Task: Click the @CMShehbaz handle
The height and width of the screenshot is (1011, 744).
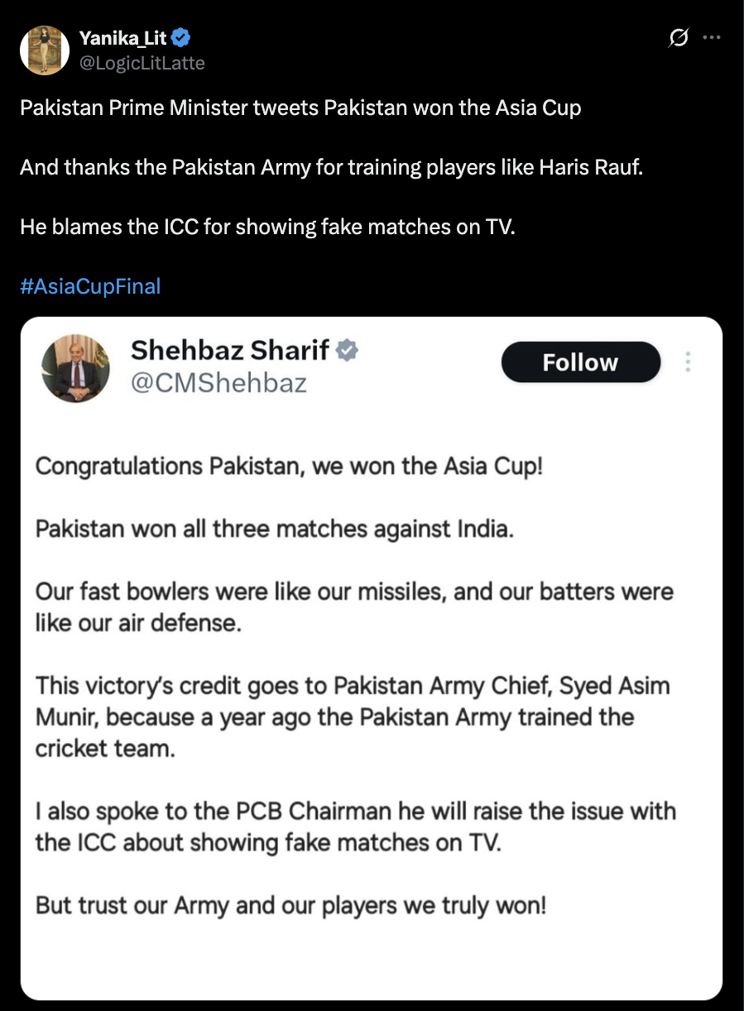Action: [x=218, y=383]
